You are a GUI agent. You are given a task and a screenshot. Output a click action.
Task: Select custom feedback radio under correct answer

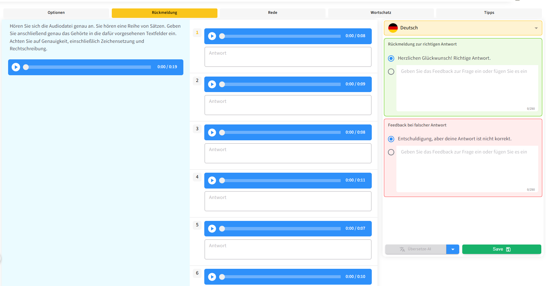click(391, 71)
